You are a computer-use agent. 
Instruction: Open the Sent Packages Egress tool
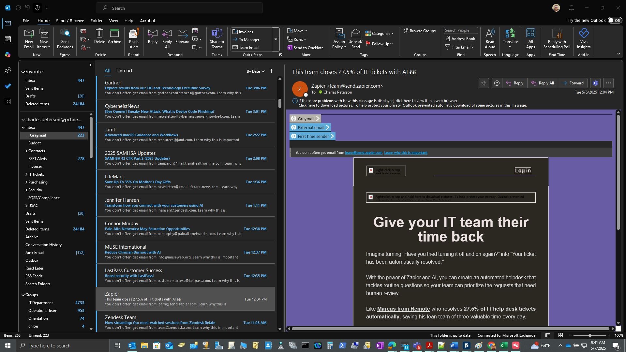tap(65, 38)
